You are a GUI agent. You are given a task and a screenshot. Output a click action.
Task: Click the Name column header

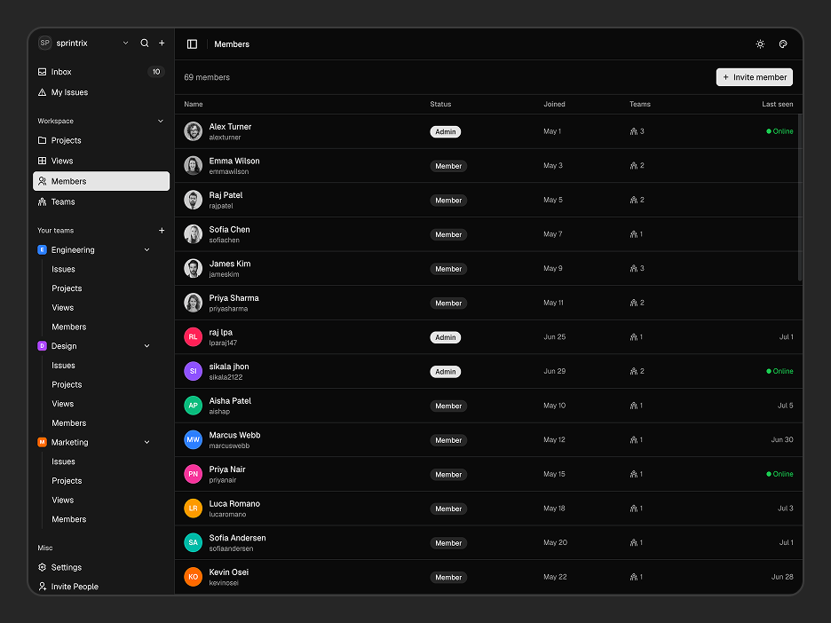(x=194, y=105)
